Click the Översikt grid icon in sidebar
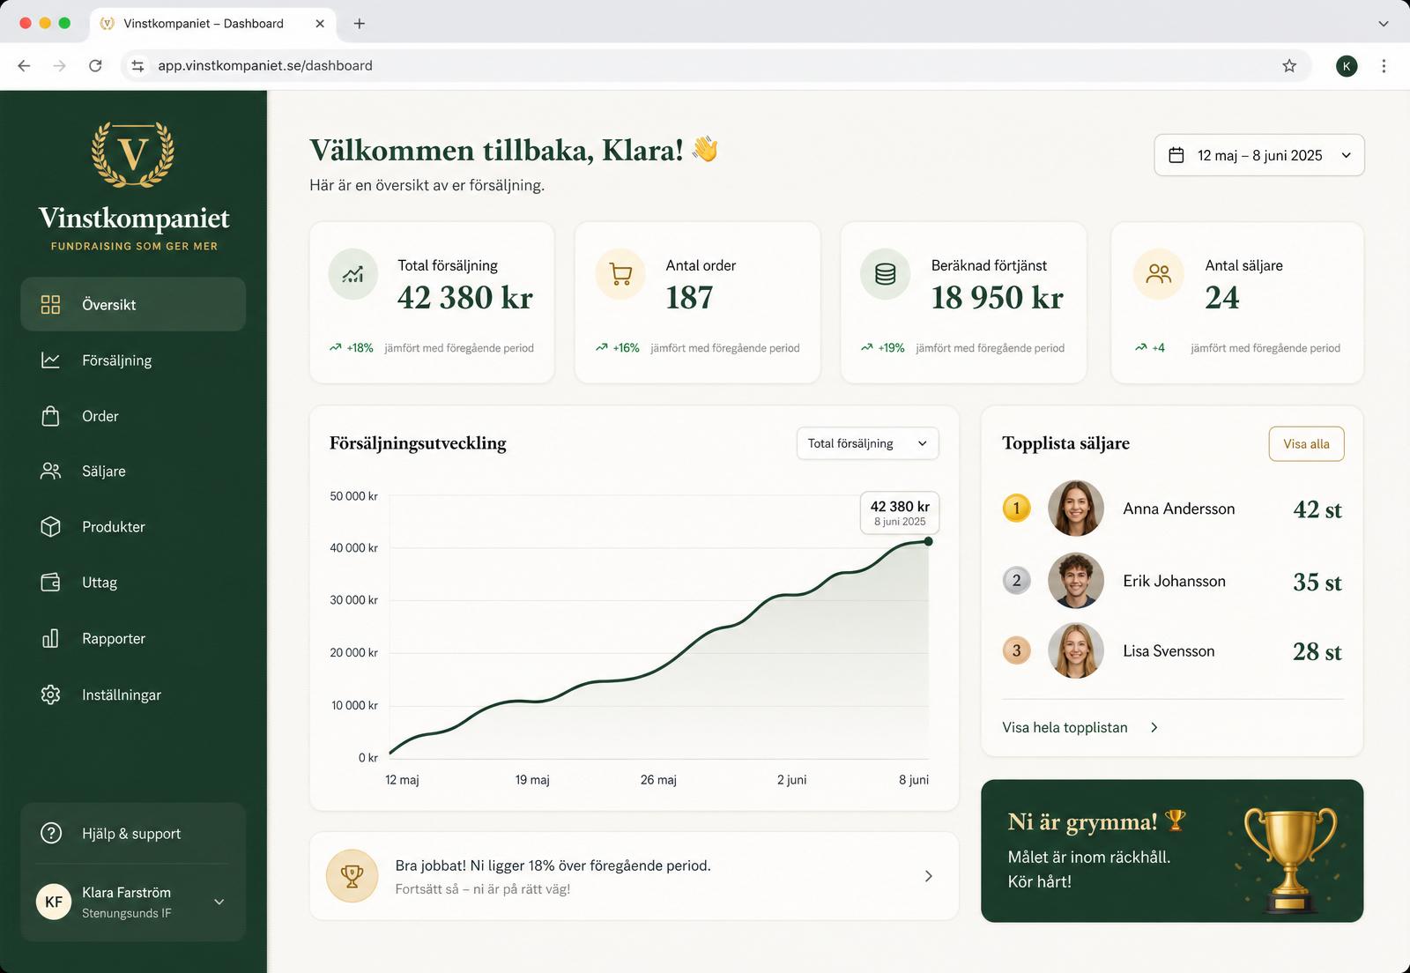Image resolution: width=1410 pixels, height=973 pixels. point(50,305)
